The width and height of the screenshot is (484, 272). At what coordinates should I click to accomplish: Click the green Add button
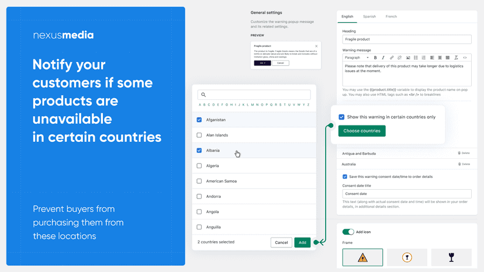(302, 243)
